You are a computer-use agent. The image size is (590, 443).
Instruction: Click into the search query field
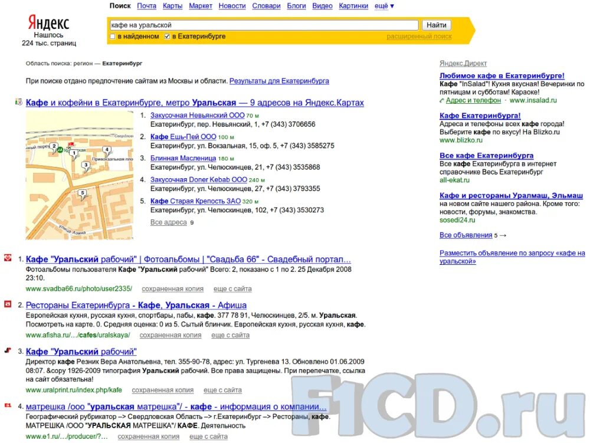264,25
